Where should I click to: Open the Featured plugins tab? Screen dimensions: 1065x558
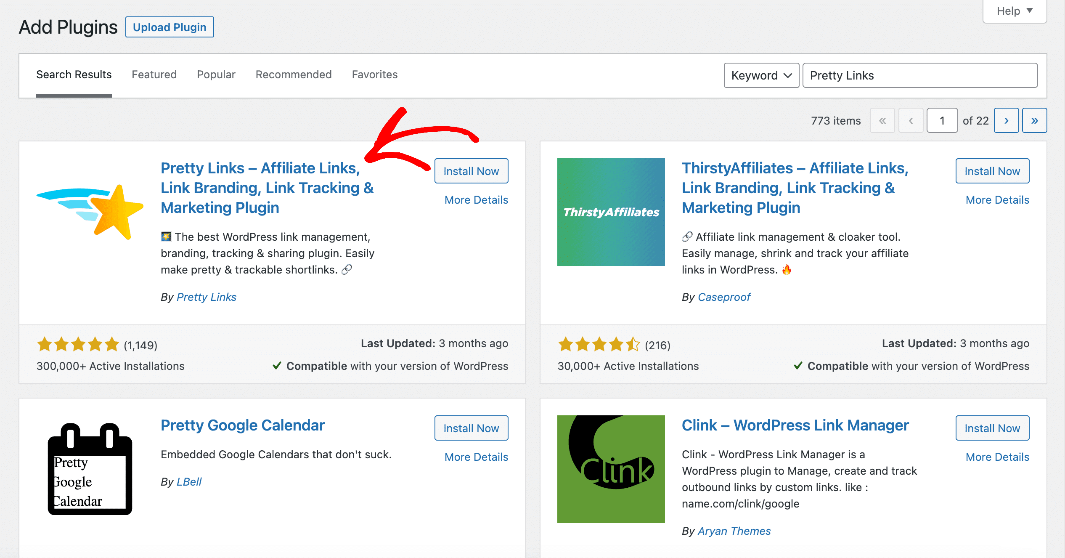pyautogui.click(x=154, y=75)
